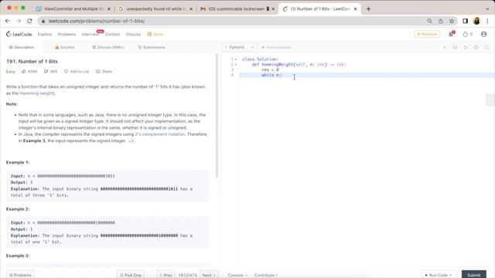Click the curly braces format code icon

pos(455,47)
